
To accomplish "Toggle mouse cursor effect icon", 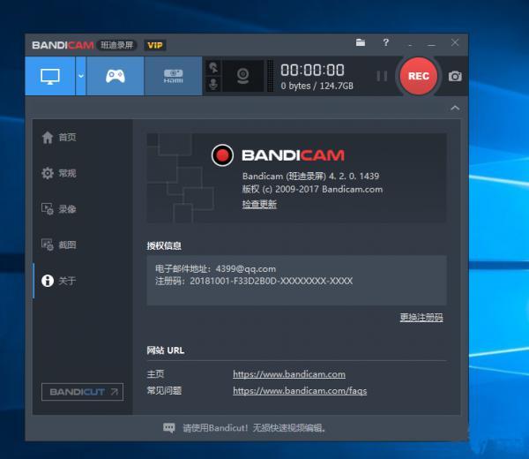I will pos(213,68).
